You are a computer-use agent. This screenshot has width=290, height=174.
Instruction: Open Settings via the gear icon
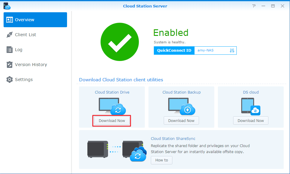click(x=10, y=79)
